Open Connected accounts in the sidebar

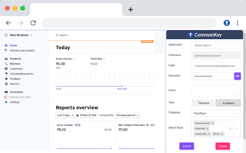coord(22,74)
